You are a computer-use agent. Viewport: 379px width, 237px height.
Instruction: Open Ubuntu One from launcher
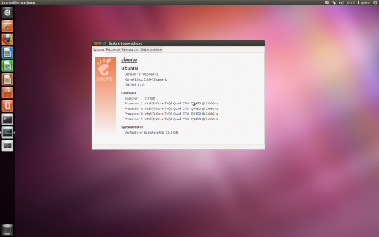pyautogui.click(x=7, y=106)
